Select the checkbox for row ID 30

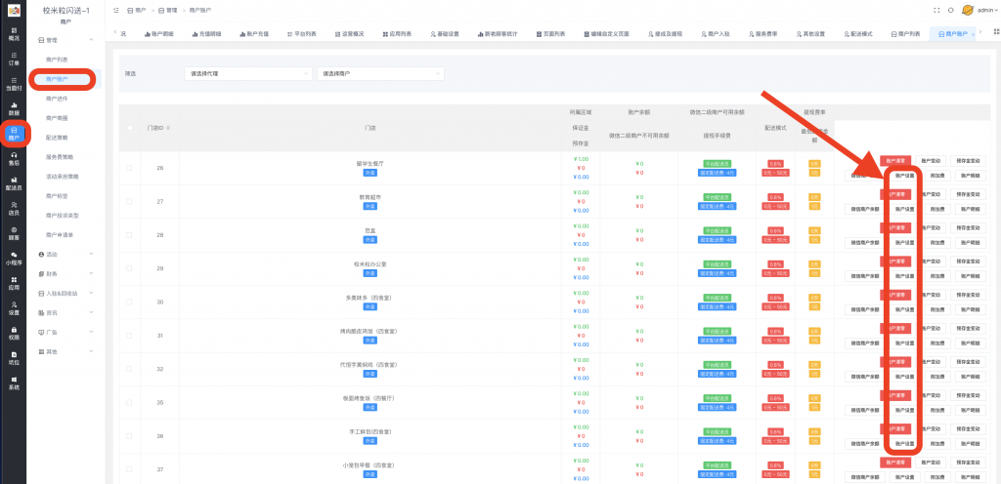[x=129, y=302]
